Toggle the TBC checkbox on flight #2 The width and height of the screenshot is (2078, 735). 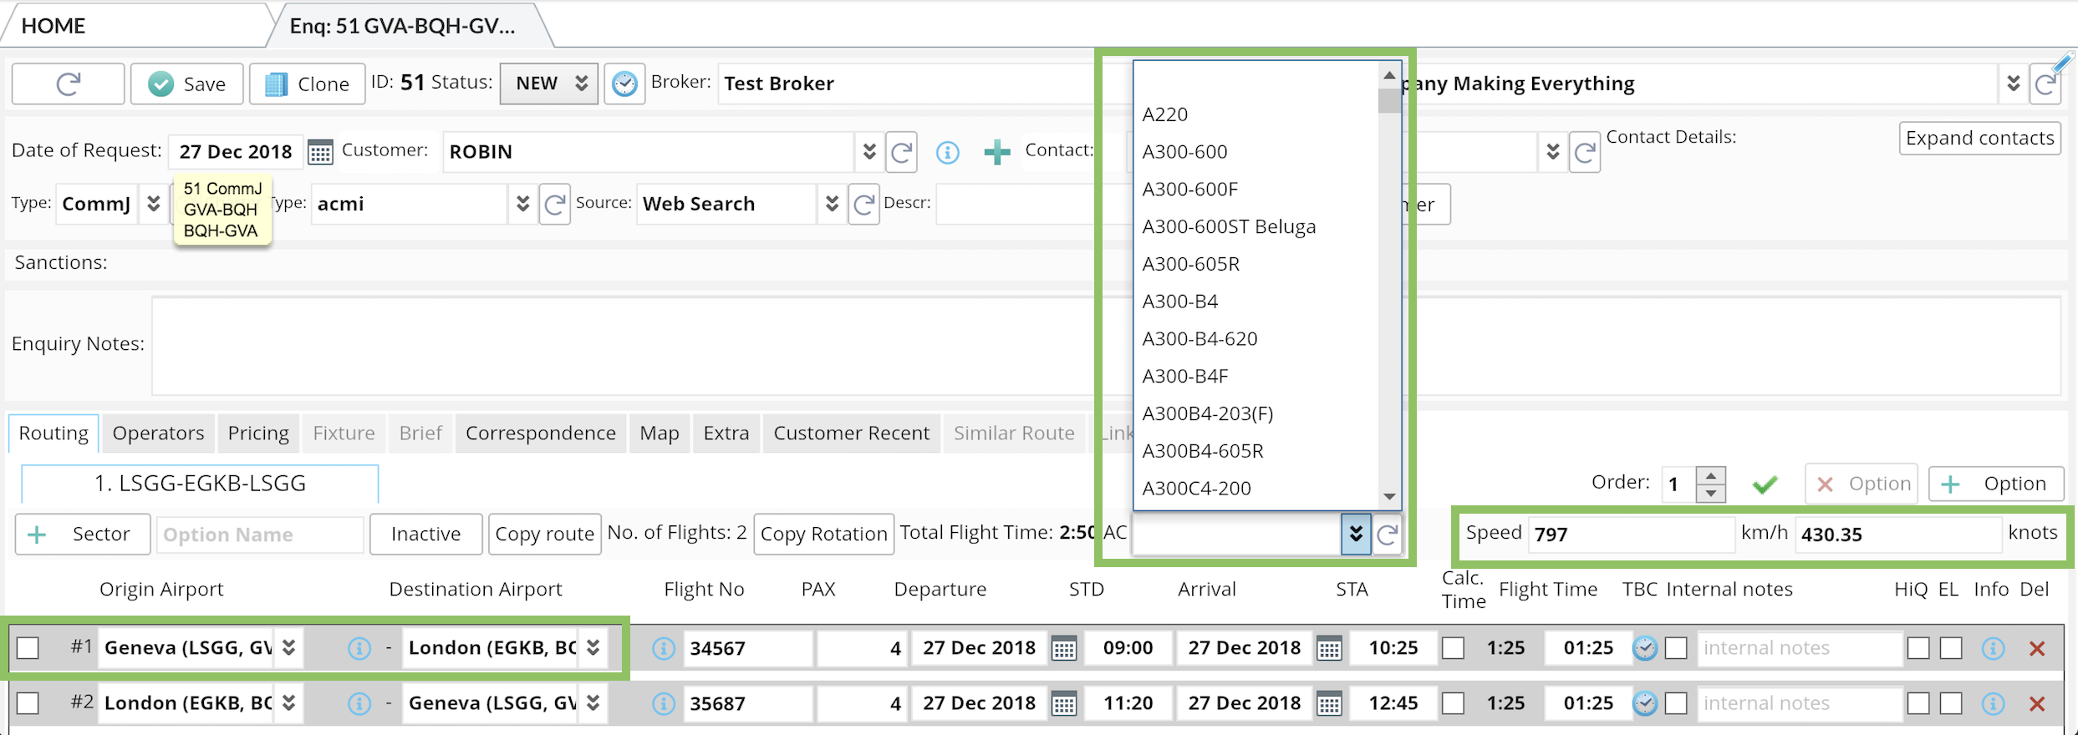(x=1676, y=704)
